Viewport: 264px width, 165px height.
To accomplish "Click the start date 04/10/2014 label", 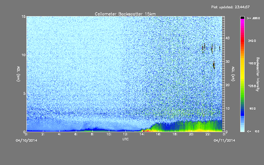I will (26, 141).
